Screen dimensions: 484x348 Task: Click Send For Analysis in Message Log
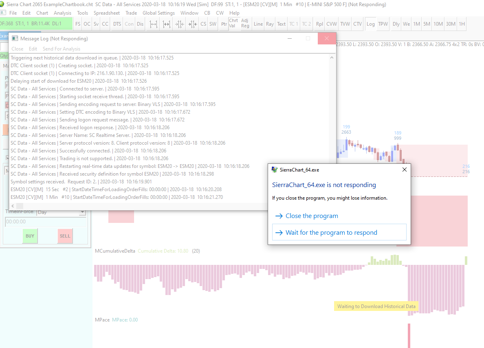(62, 49)
